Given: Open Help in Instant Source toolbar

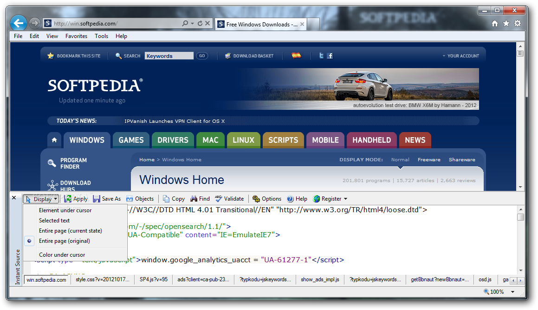Looking at the screenshot, I should 297,199.
